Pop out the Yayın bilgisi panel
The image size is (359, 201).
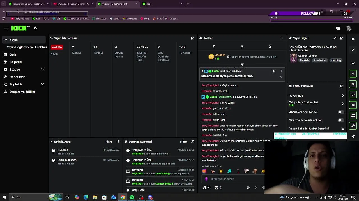click(342, 38)
